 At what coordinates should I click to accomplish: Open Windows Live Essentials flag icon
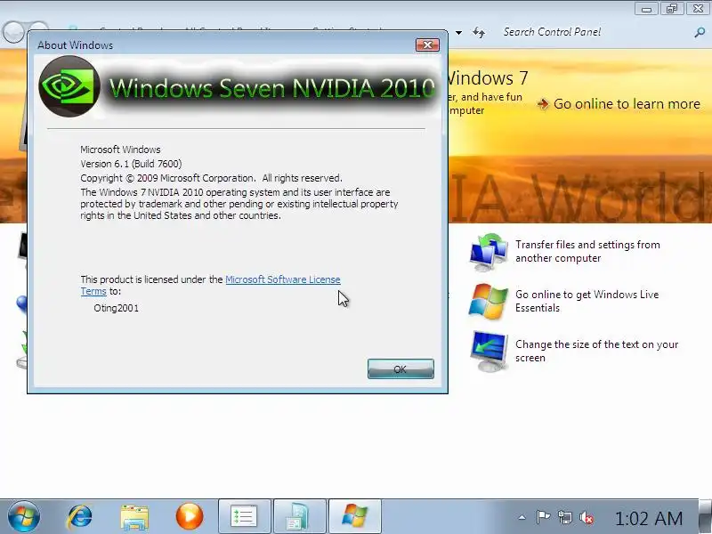tap(488, 301)
